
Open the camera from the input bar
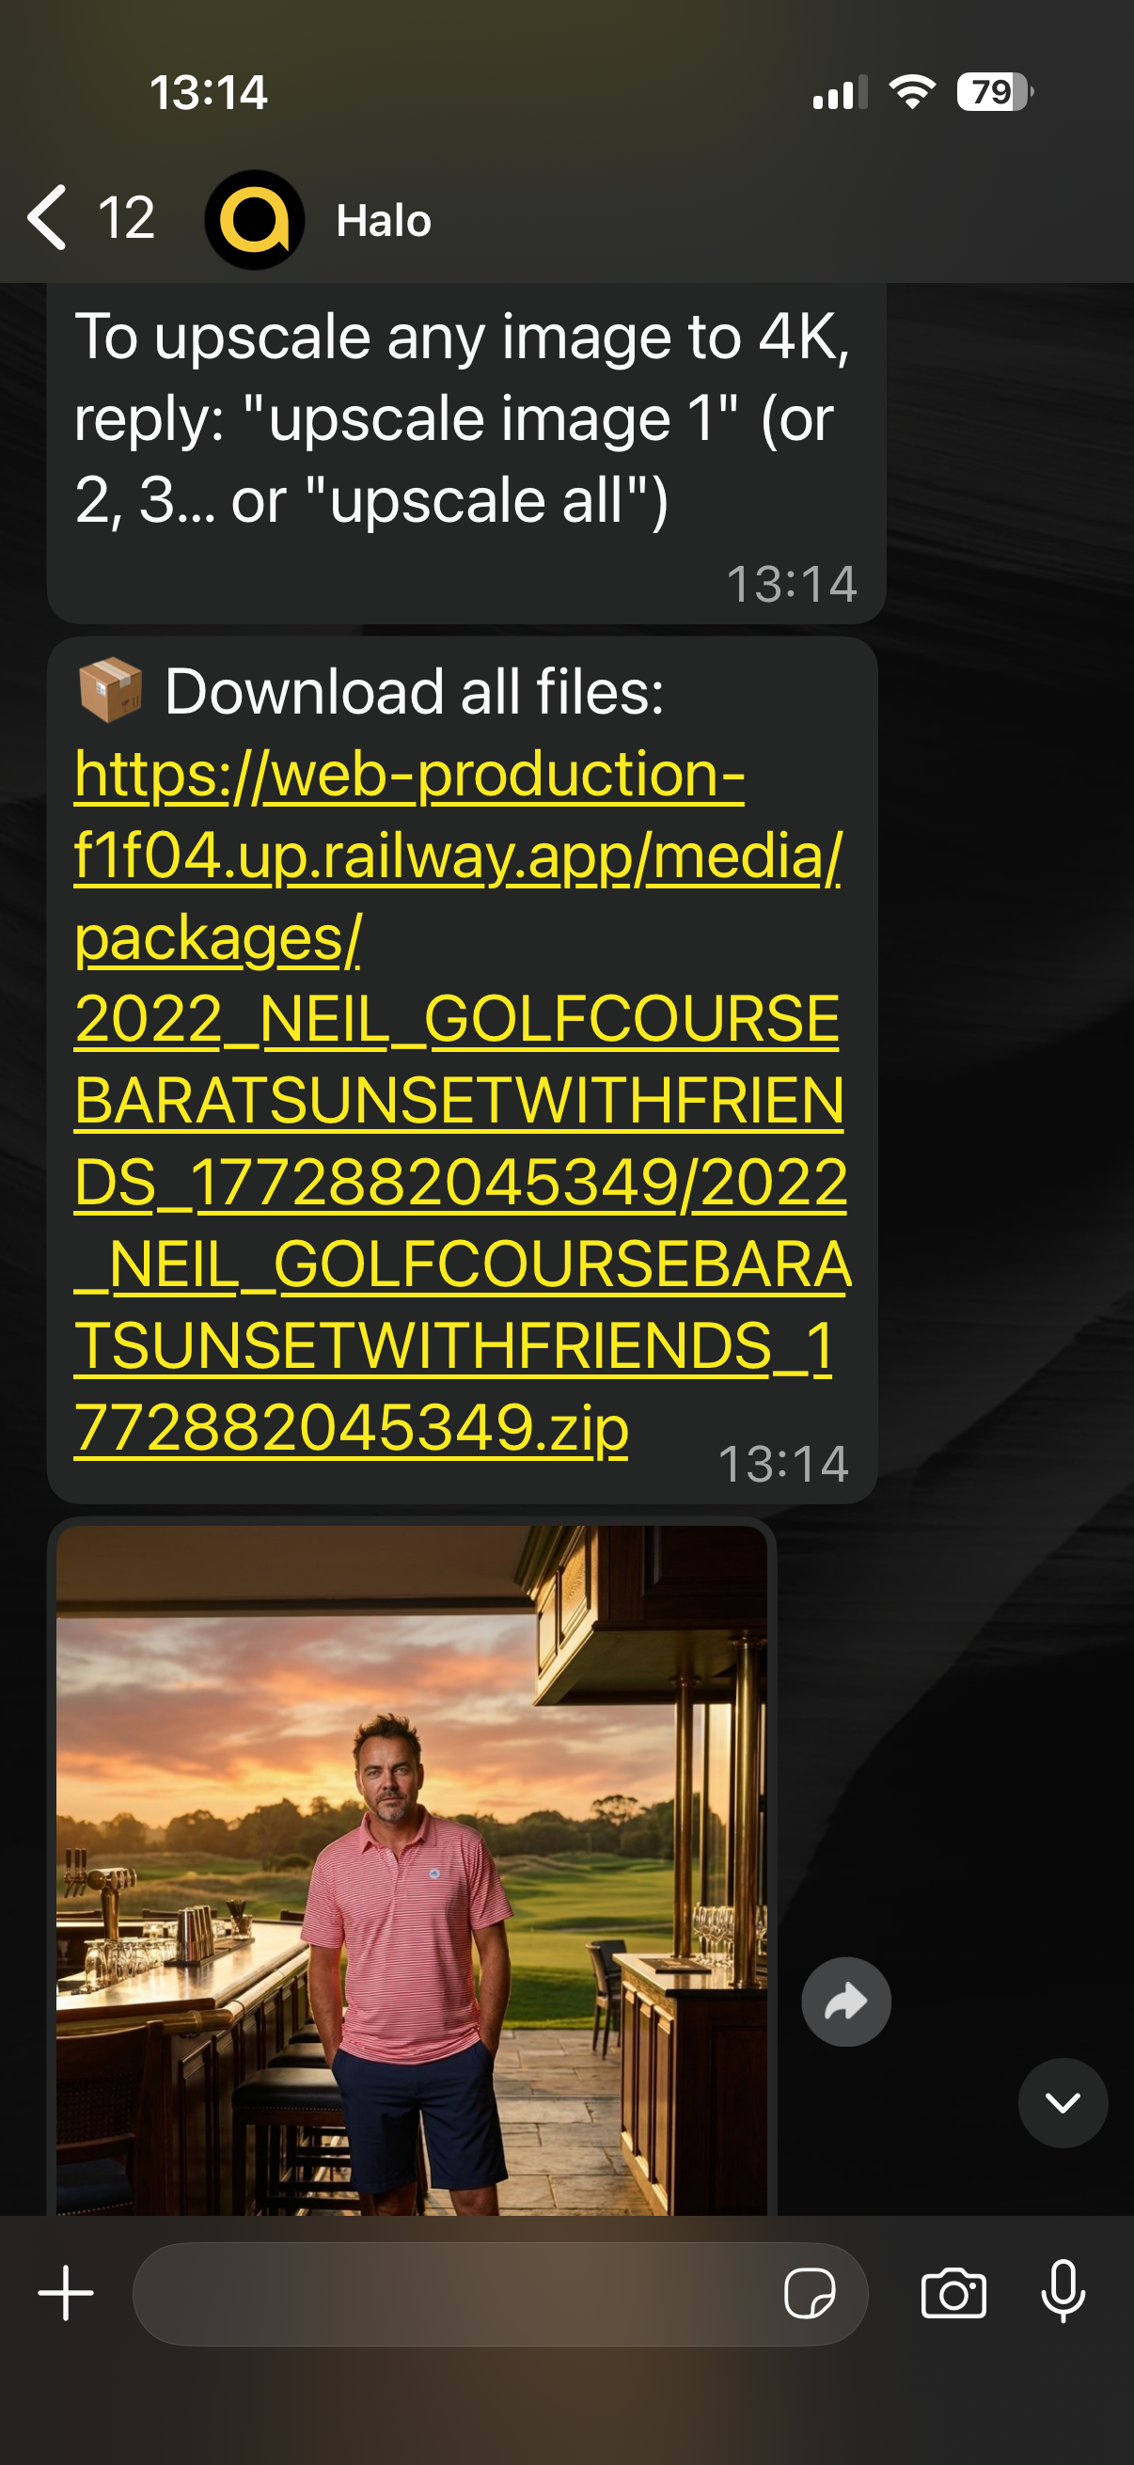pos(954,2294)
